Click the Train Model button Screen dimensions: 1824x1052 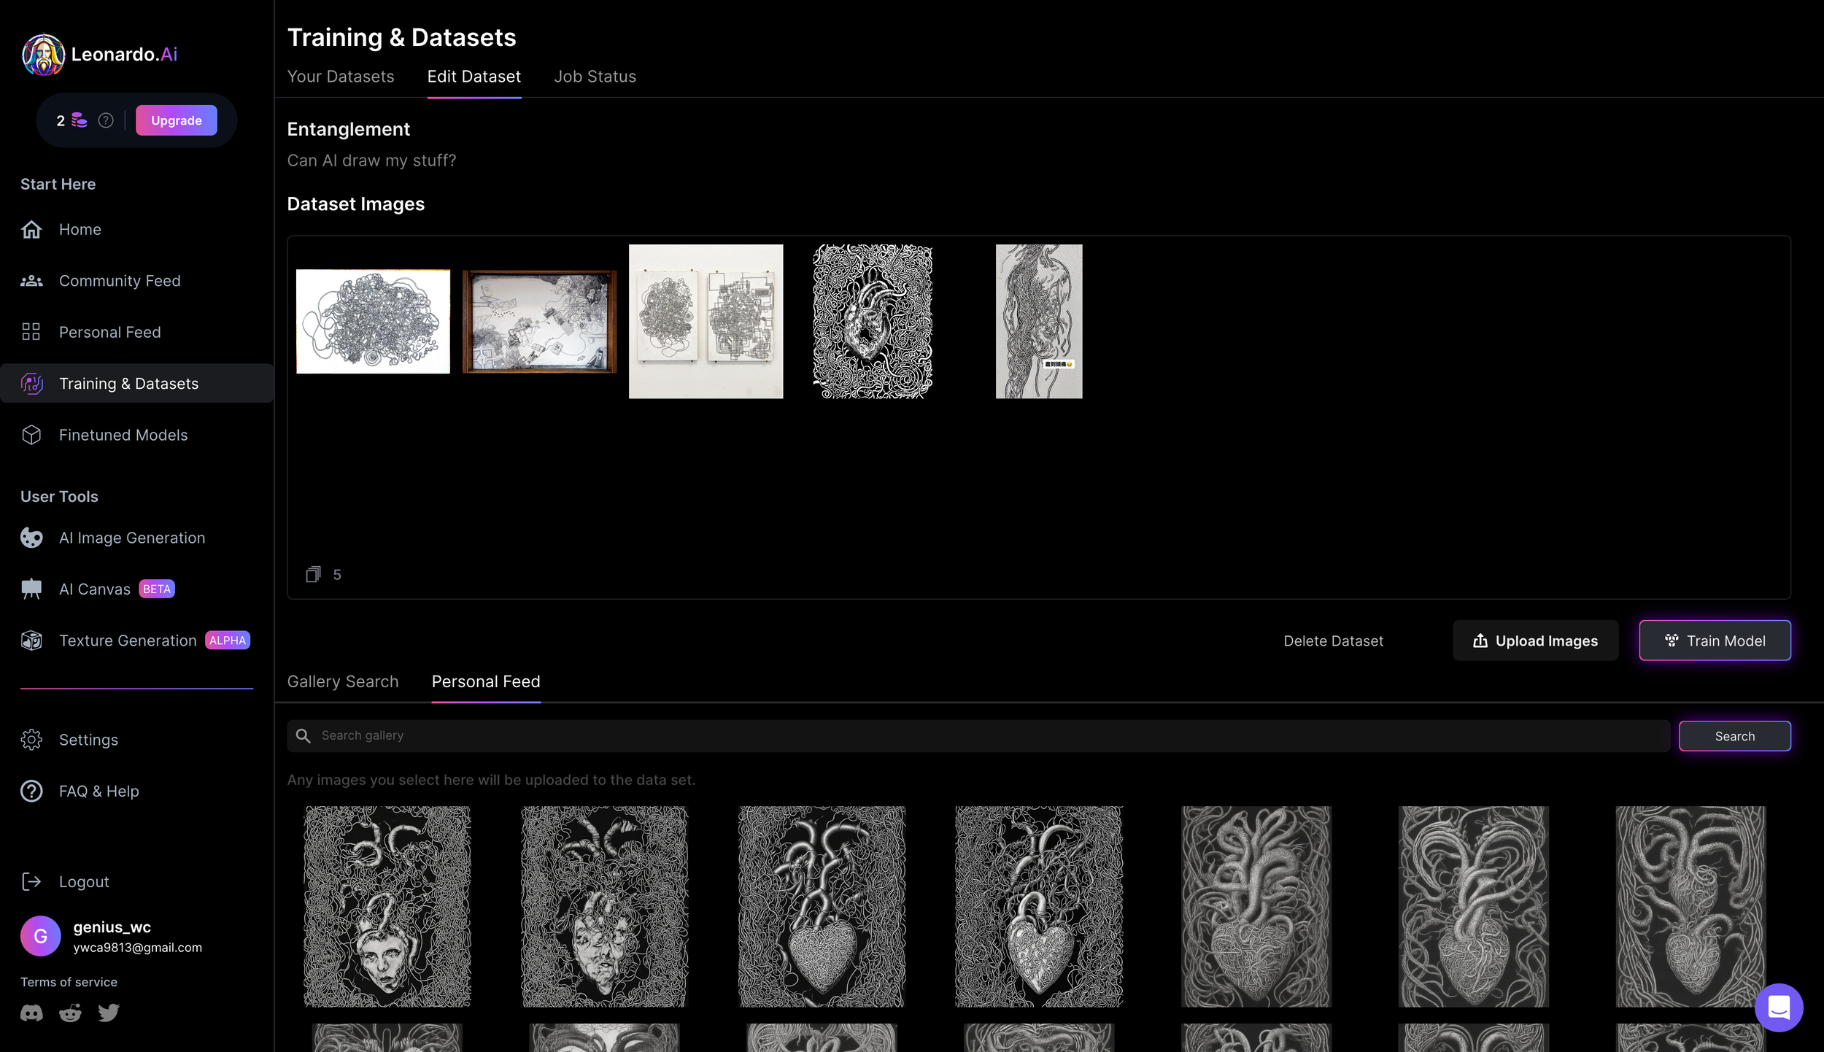(x=1715, y=641)
